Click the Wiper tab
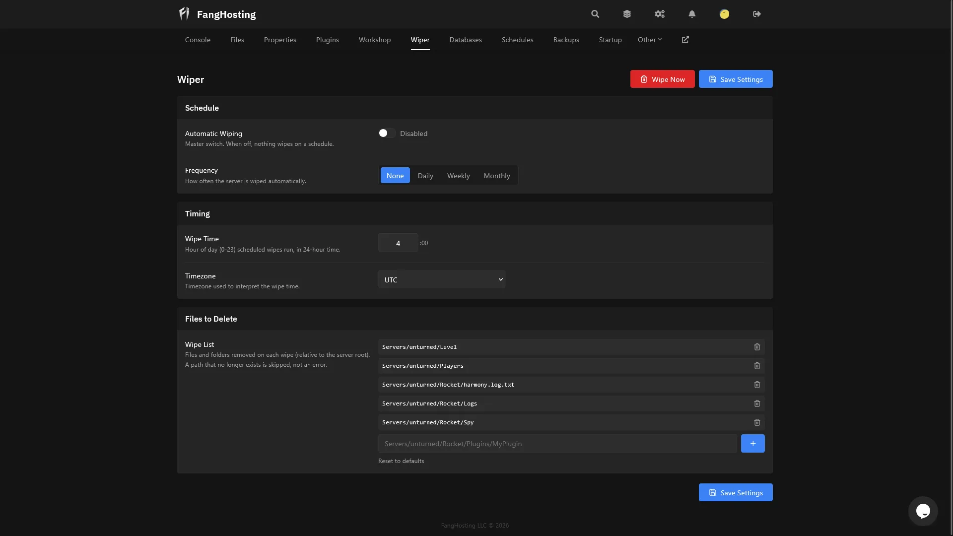 [420, 40]
